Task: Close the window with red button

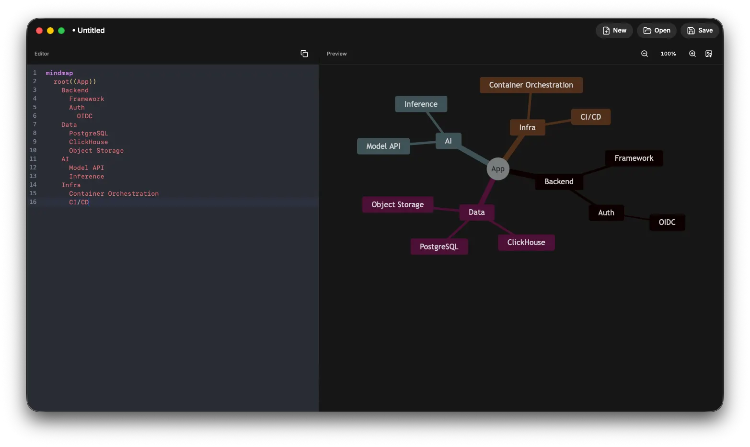Action: pyautogui.click(x=39, y=31)
